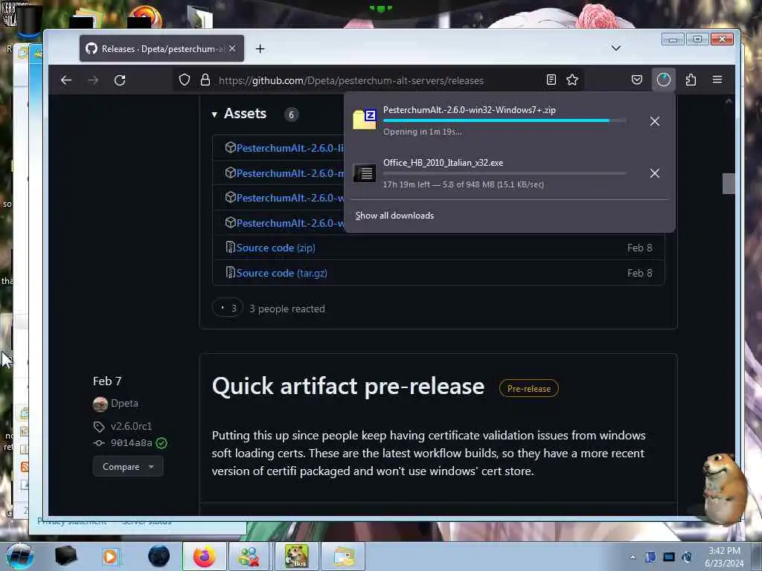This screenshot has width=762, height=571.
Task: Save page to Pocket
Action: tap(637, 80)
